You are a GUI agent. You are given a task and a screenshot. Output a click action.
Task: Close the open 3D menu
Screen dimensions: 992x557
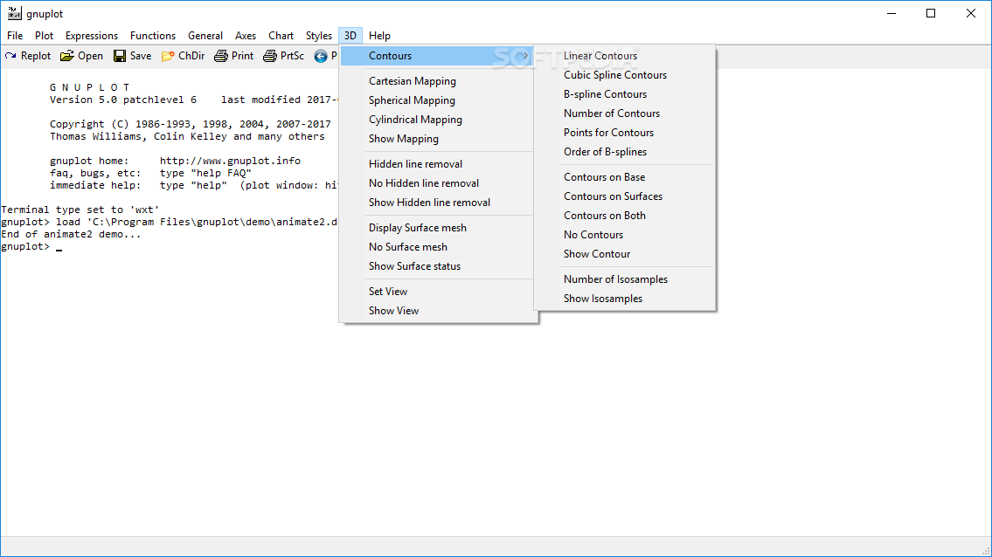click(x=350, y=36)
